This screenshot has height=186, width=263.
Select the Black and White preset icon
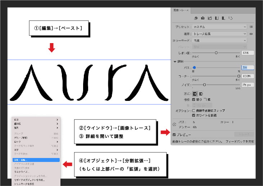coord(223,18)
